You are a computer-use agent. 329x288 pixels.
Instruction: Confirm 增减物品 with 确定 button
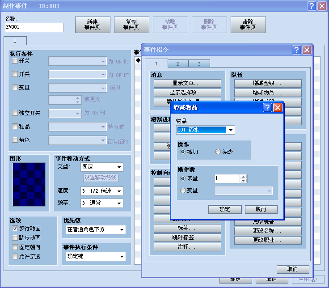[225, 209]
